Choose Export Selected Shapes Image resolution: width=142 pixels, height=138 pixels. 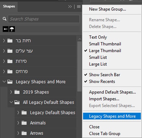point(112,106)
